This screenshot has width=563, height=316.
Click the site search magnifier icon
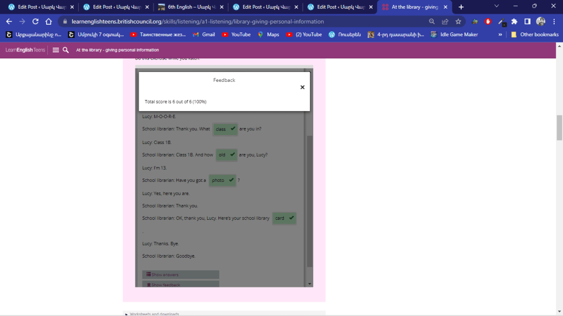[65, 50]
